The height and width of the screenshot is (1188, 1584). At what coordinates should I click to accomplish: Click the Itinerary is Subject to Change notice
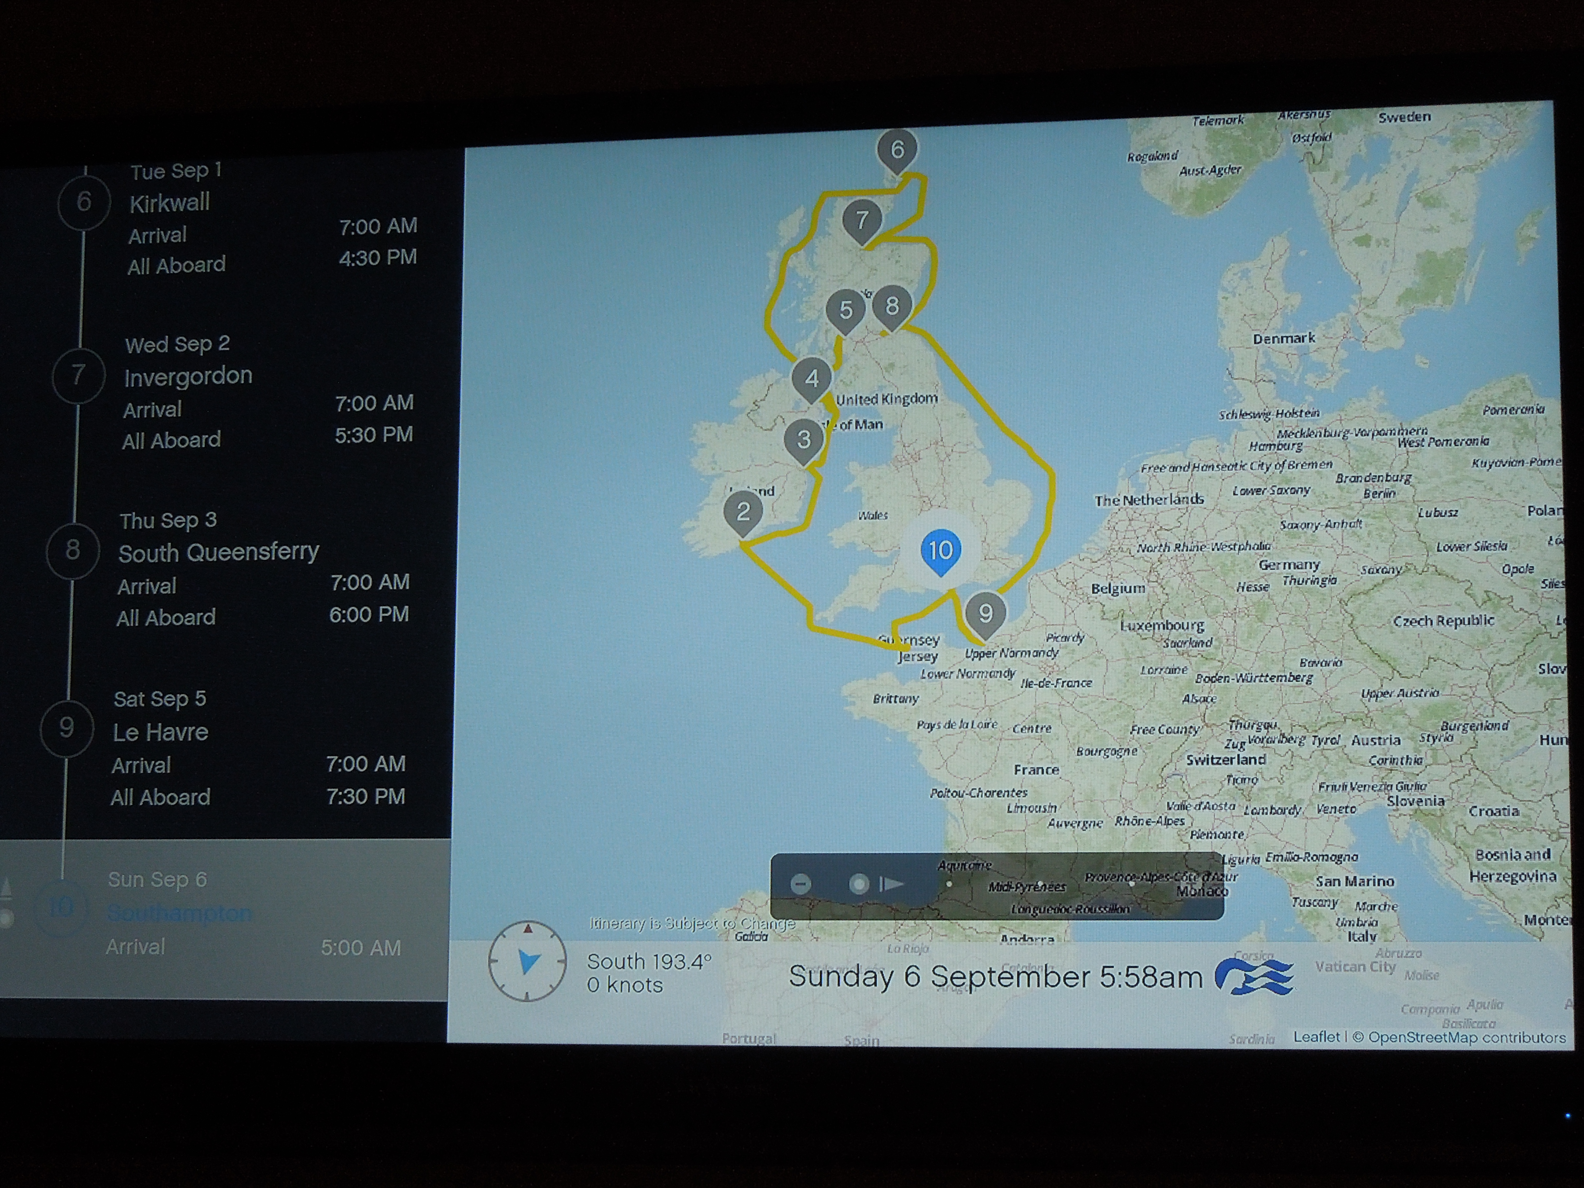tap(692, 924)
